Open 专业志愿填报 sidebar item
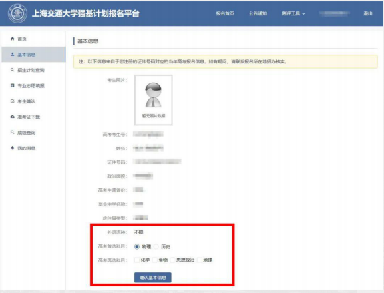384x293 pixels. [33, 85]
